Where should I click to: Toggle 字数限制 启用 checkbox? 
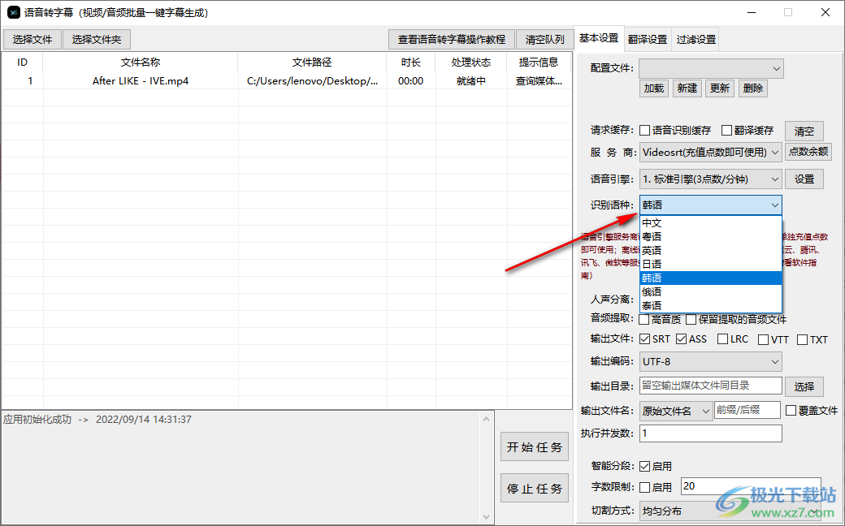pyautogui.click(x=645, y=487)
